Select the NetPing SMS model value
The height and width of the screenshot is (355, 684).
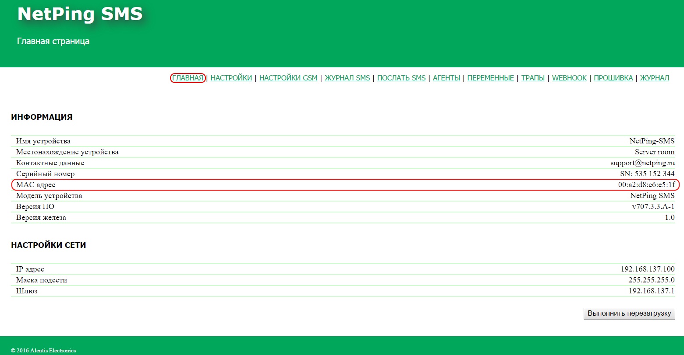coord(652,196)
